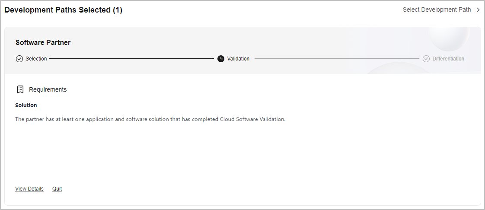This screenshot has height=210, width=485.
Task: Select the Selection step label
Action: 36,59
